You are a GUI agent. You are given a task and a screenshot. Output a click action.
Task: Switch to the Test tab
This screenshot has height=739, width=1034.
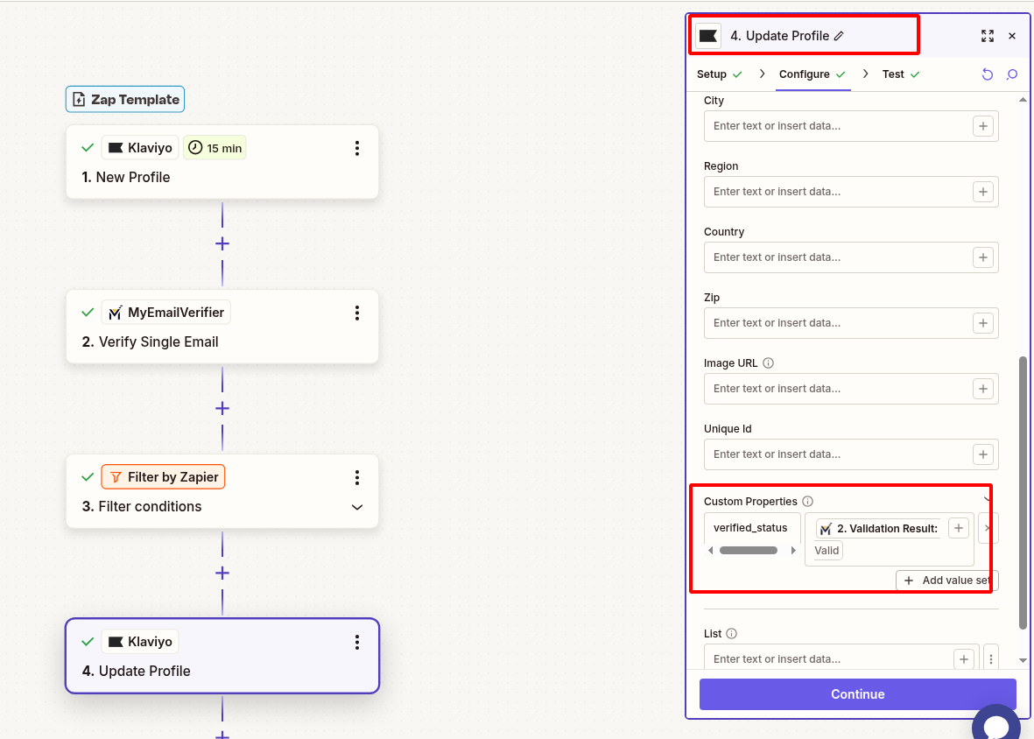point(900,74)
